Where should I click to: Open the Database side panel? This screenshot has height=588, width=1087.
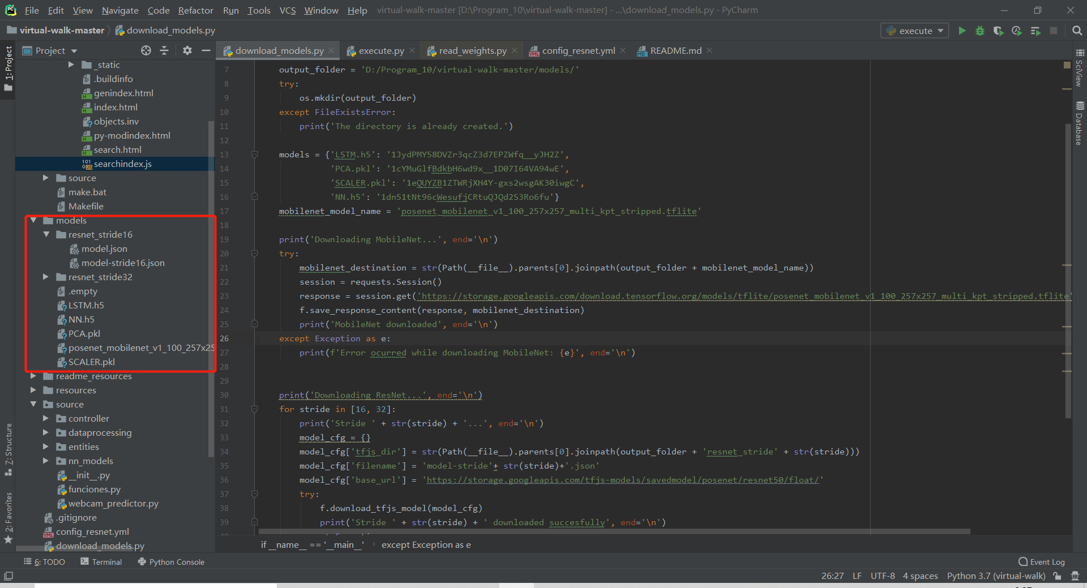click(x=1080, y=123)
